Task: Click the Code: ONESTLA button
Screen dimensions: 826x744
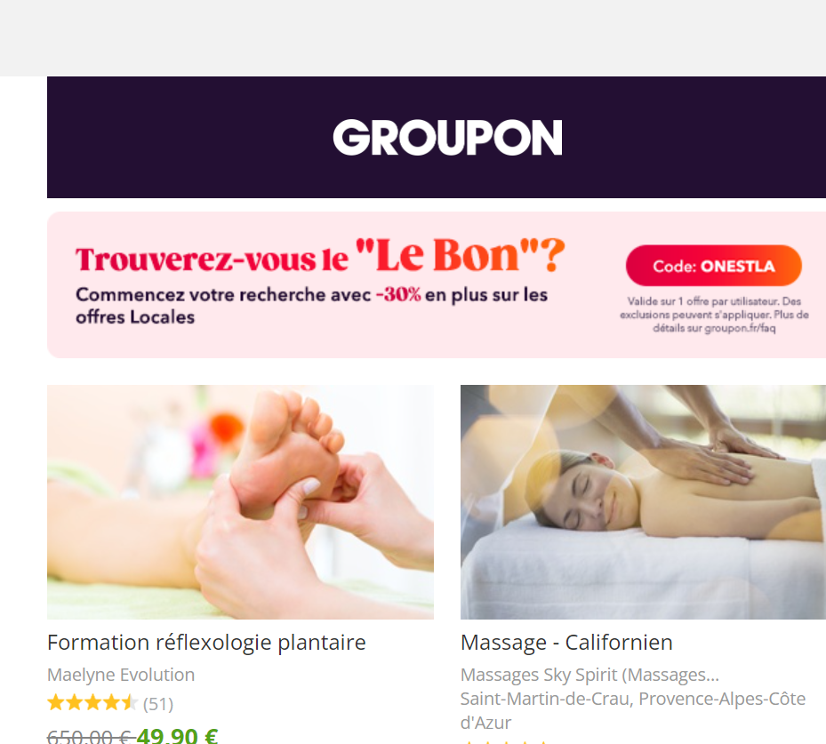Action: (713, 266)
